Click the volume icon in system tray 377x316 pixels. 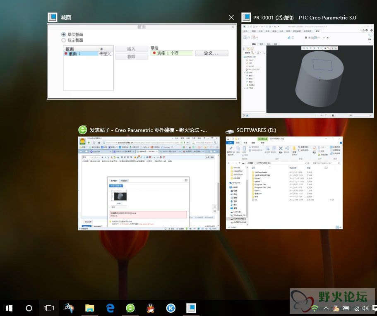(365, 308)
